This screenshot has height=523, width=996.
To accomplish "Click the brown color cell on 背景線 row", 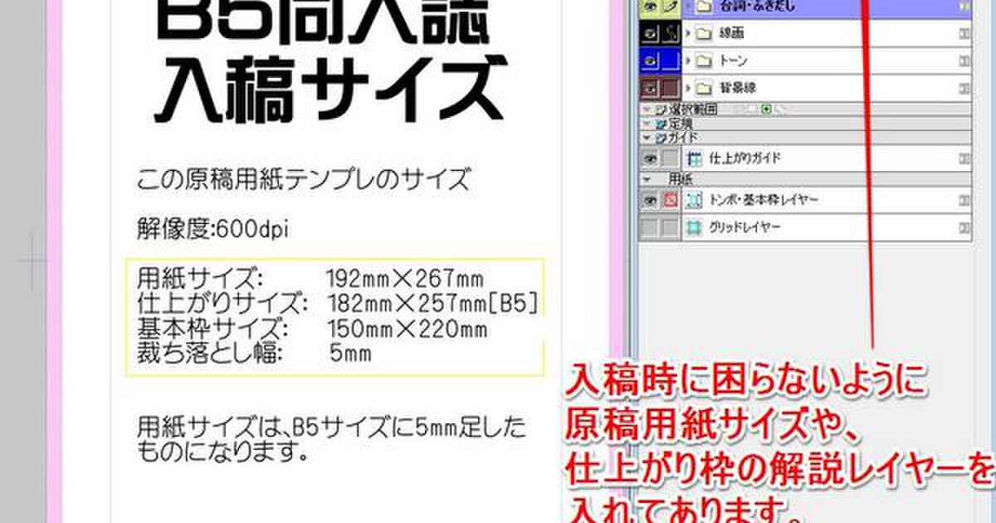I will [x=671, y=88].
